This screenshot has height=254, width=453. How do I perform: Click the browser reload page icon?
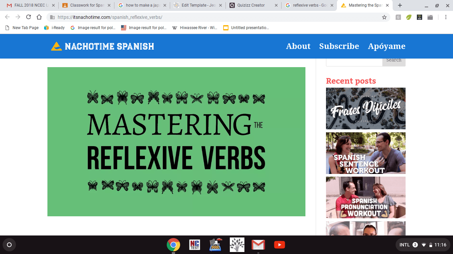click(29, 17)
